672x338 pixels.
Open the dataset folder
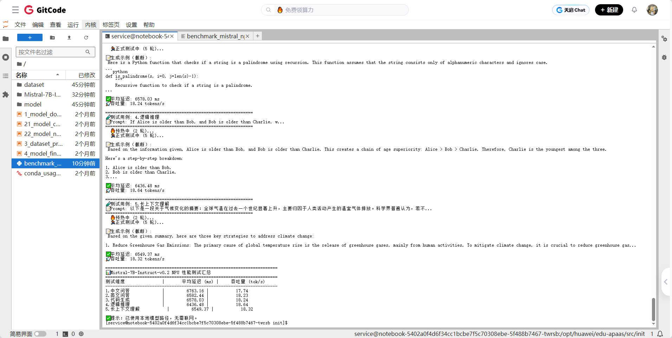(x=56, y=85)
